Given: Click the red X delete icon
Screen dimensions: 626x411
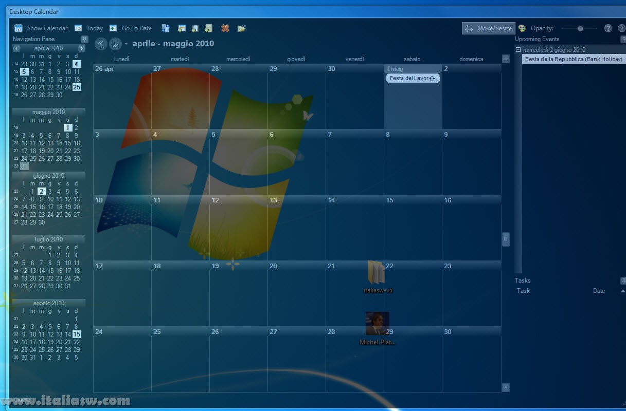Looking at the screenshot, I should pyautogui.click(x=225, y=28).
